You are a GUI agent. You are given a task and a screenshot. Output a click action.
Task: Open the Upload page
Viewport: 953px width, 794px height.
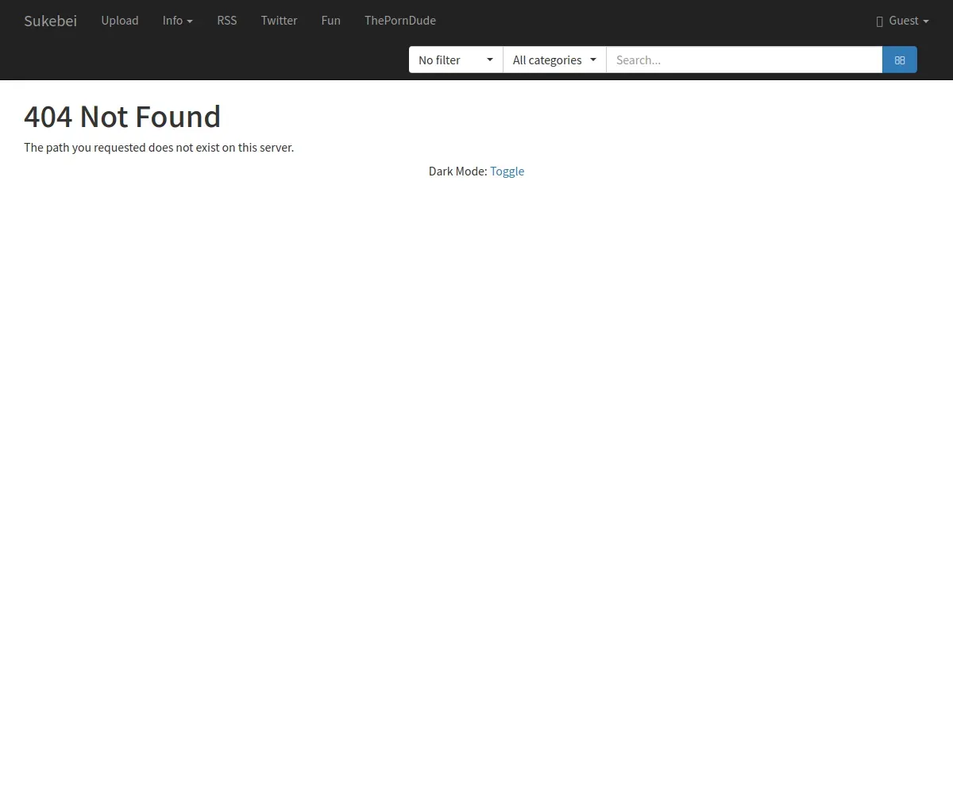(120, 21)
